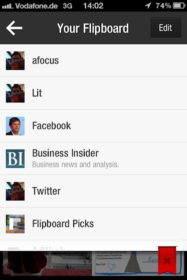Click the Lit profile picture
This screenshot has height=280, width=187.
(15, 93)
